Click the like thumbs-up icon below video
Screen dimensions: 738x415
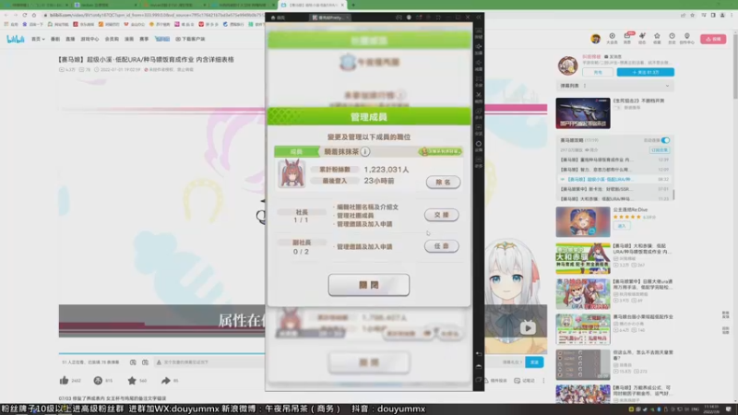(x=65, y=380)
